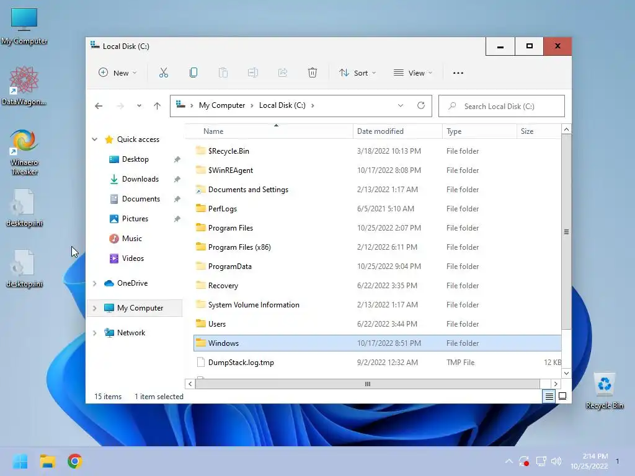This screenshot has width=635, height=476.
Task: Select the $WinREAgent folder
Action: pos(377,170)
